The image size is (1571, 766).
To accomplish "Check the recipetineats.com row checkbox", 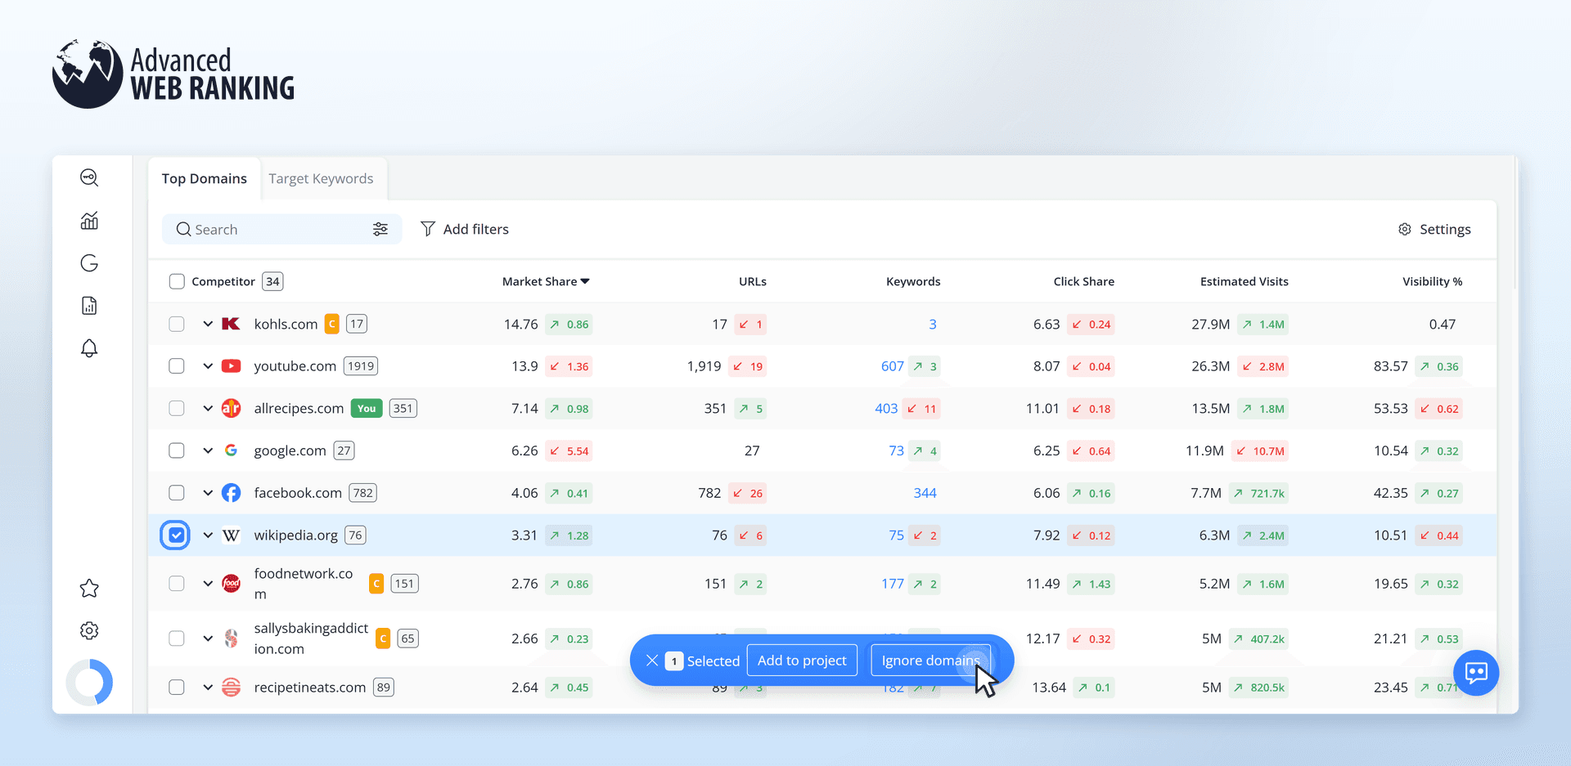I will 177,688.
